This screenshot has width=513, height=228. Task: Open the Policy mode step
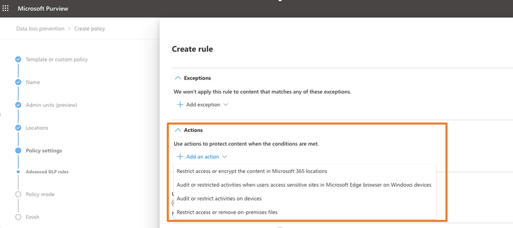point(40,194)
